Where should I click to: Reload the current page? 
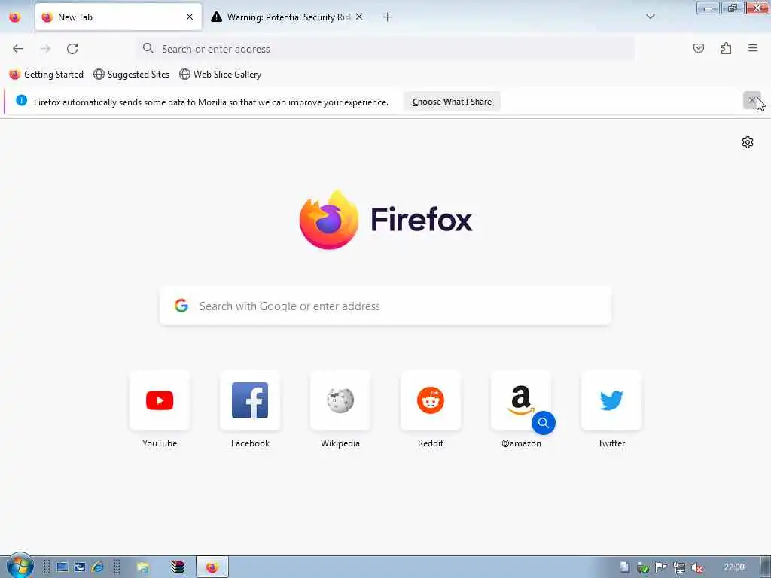[x=72, y=49]
